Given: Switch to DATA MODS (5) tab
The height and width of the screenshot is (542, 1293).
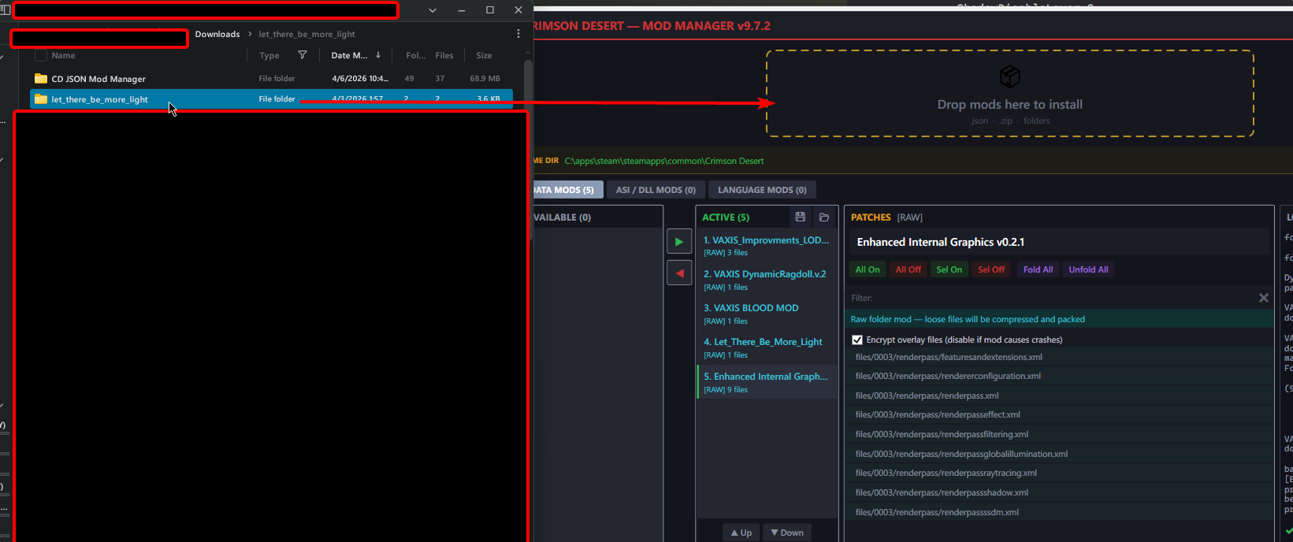Looking at the screenshot, I should tap(563, 190).
